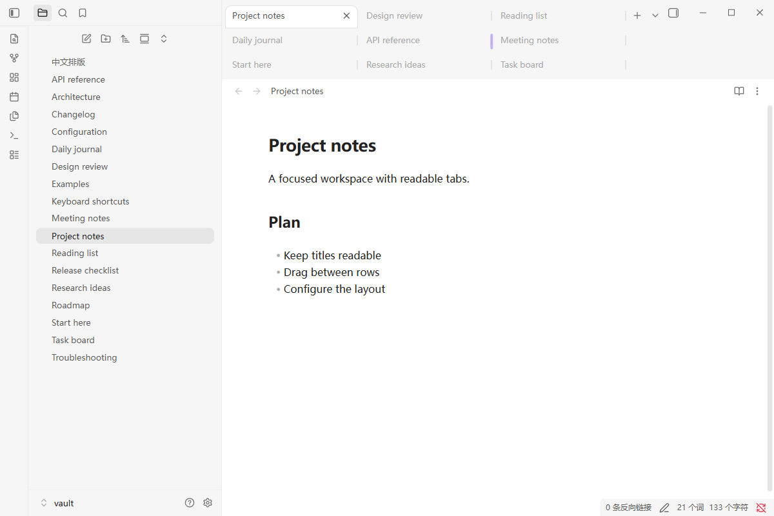Open Task board from the file list
Screen dimensions: 774x516
tap(125, 340)
